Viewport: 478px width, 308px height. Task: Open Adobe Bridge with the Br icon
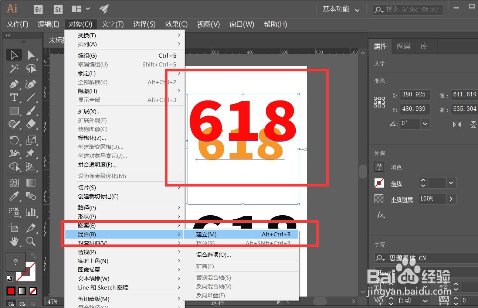tap(38, 9)
